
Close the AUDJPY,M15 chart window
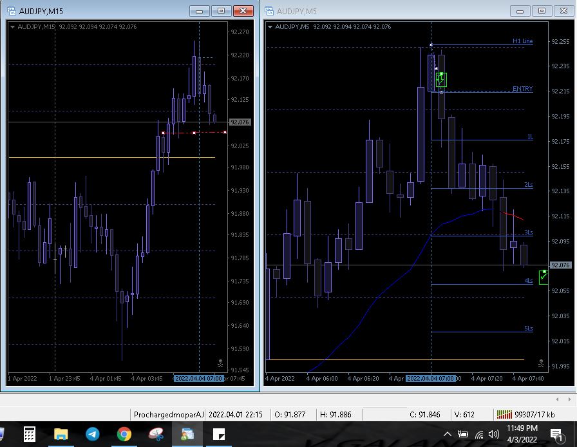[x=243, y=11]
